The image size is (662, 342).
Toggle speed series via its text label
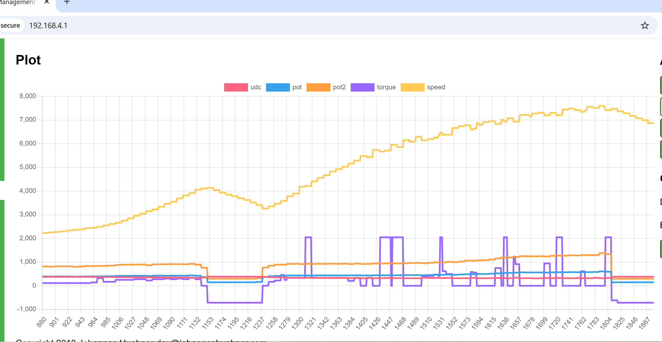coord(436,87)
